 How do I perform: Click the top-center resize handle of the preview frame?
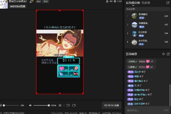point(60,10)
